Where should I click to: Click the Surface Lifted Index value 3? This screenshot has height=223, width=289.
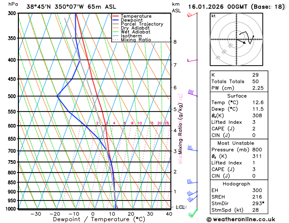[254, 122]
